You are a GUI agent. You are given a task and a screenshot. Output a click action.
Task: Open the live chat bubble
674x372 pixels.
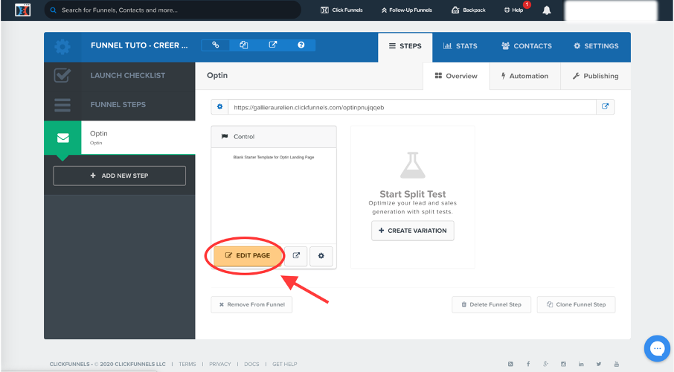coord(657,348)
